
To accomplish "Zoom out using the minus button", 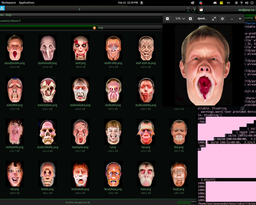I will pyautogui.click(x=167, y=18).
